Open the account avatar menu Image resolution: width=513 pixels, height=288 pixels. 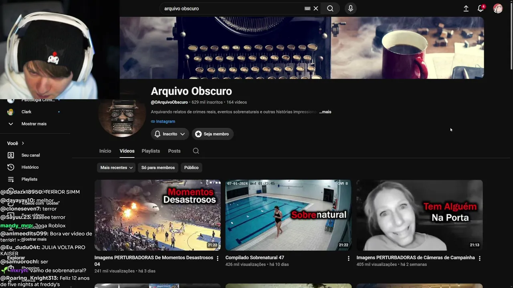click(x=498, y=8)
